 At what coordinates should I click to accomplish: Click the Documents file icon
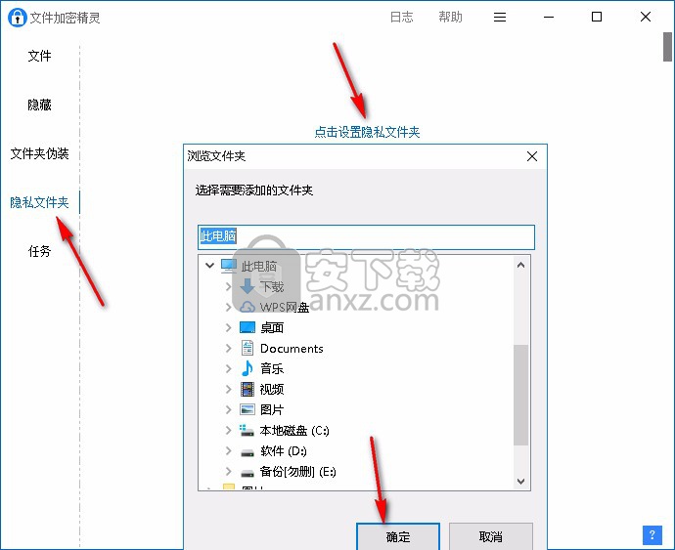point(247,348)
